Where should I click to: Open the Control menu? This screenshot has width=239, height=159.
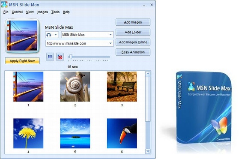tap(17, 12)
